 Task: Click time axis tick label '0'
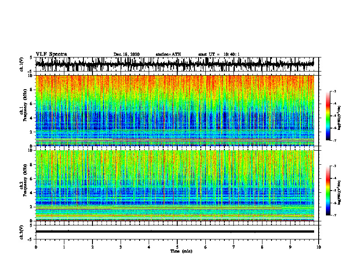pos(36,247)
